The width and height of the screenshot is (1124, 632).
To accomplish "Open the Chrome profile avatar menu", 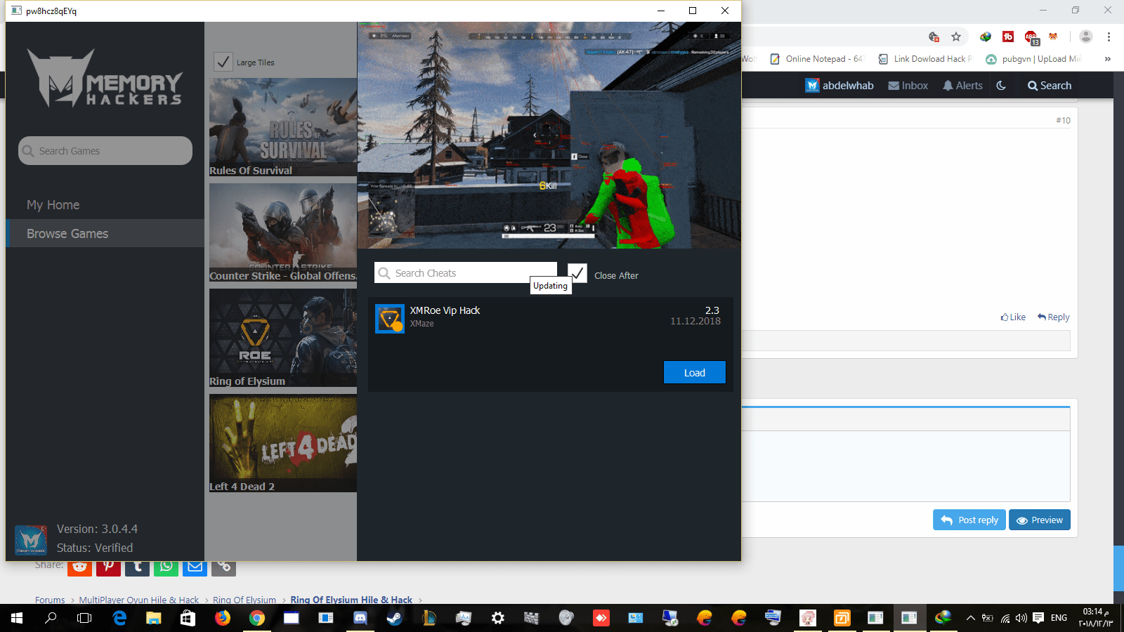I will point(1086,37).
